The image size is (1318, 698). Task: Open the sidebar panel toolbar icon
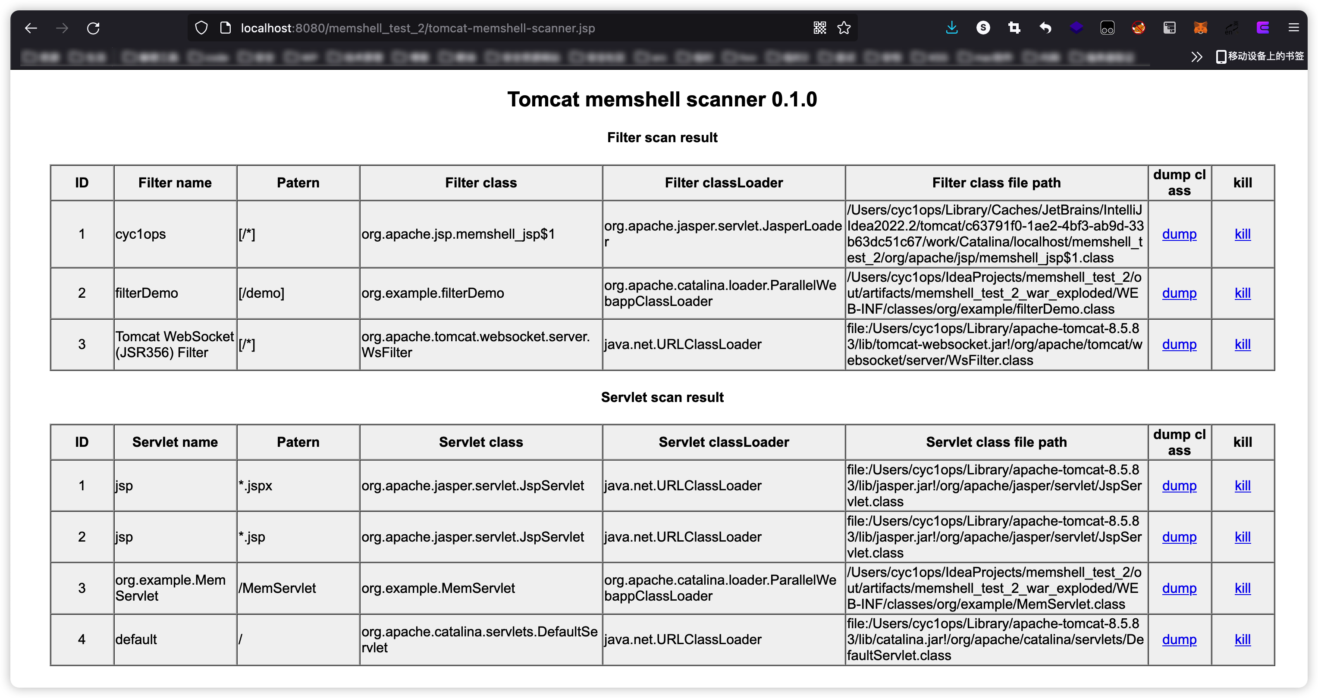click(x=1170, y=28)
